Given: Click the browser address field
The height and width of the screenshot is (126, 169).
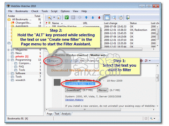Looking at the screenshot, I should click(x=90, y=61).
